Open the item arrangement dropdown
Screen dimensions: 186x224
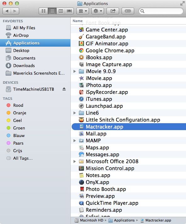point(83,11)
